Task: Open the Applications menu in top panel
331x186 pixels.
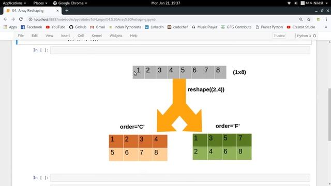Action: pos(14,3)
